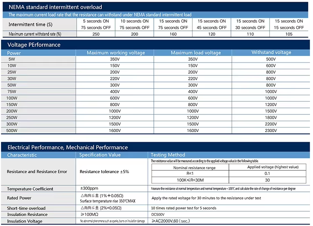Select the Testing Method column header
This screenshot has height=226, width=313.
click(x=167, y=155)
